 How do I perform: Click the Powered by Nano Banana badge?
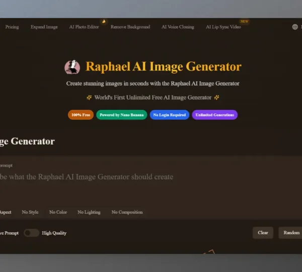click(x=121, y=115)
